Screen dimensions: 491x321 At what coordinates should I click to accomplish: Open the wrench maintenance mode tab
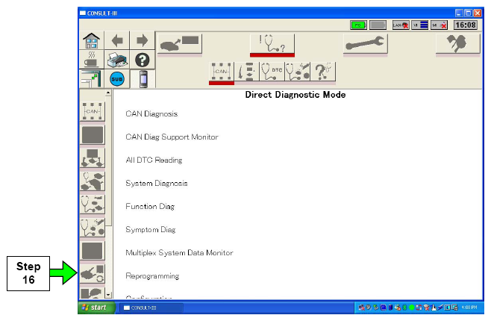pos(365,44)
